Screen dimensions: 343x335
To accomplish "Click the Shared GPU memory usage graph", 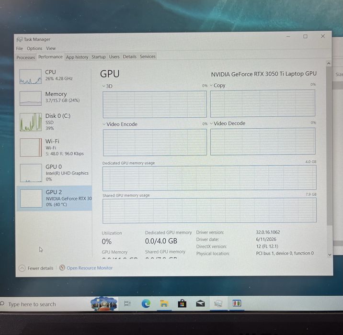I will pos(209,210).
